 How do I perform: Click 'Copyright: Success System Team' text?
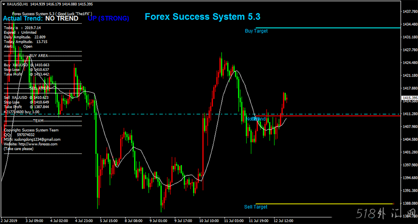(31, 130)
